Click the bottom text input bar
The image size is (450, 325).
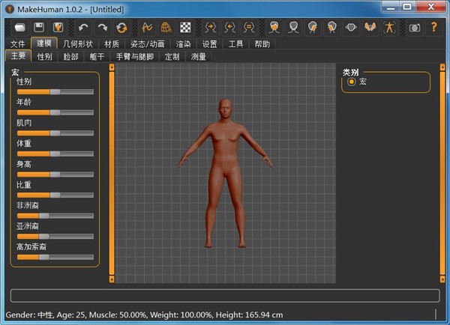(x=225, y=296)
